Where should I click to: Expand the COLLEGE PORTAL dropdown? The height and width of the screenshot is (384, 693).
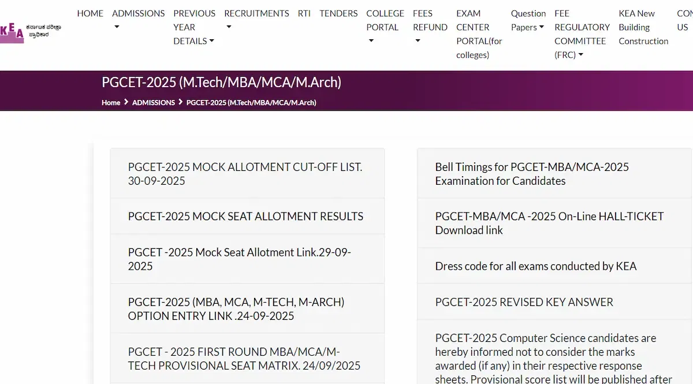pos(385,27)
